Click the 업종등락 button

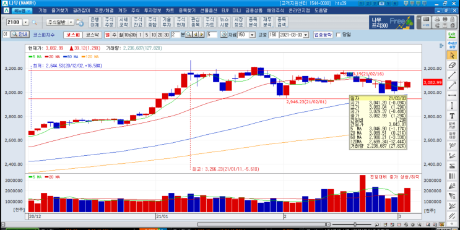(323, 35)
